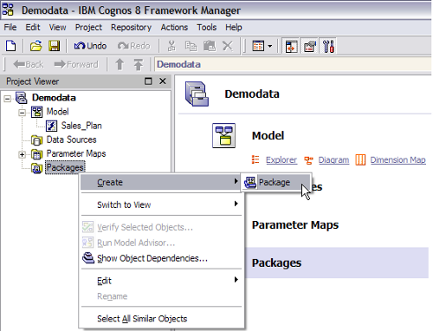Collapse the Demodata root node
Image resolution: width=433 pixels, height=331 pixels.
coord(8,99)
